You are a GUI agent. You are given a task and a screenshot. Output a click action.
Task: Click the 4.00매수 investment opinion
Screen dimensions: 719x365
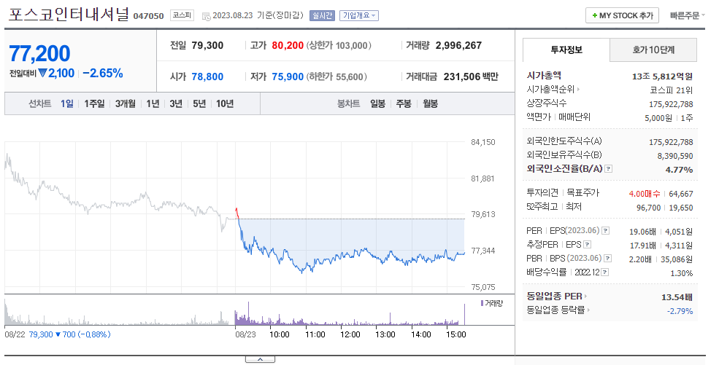[645, 194]
